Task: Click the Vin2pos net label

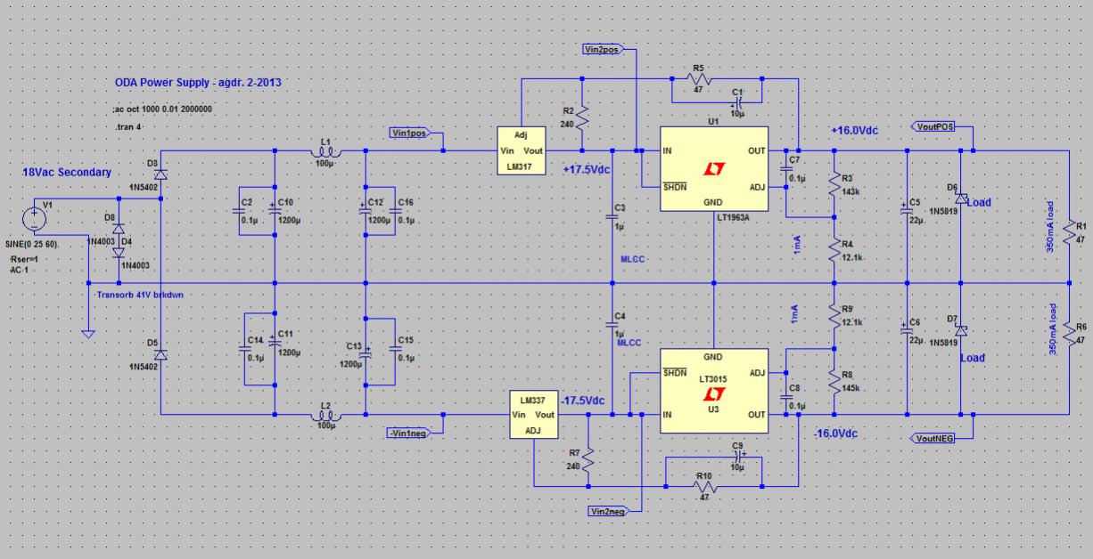Action: click(x=602, y=48)
